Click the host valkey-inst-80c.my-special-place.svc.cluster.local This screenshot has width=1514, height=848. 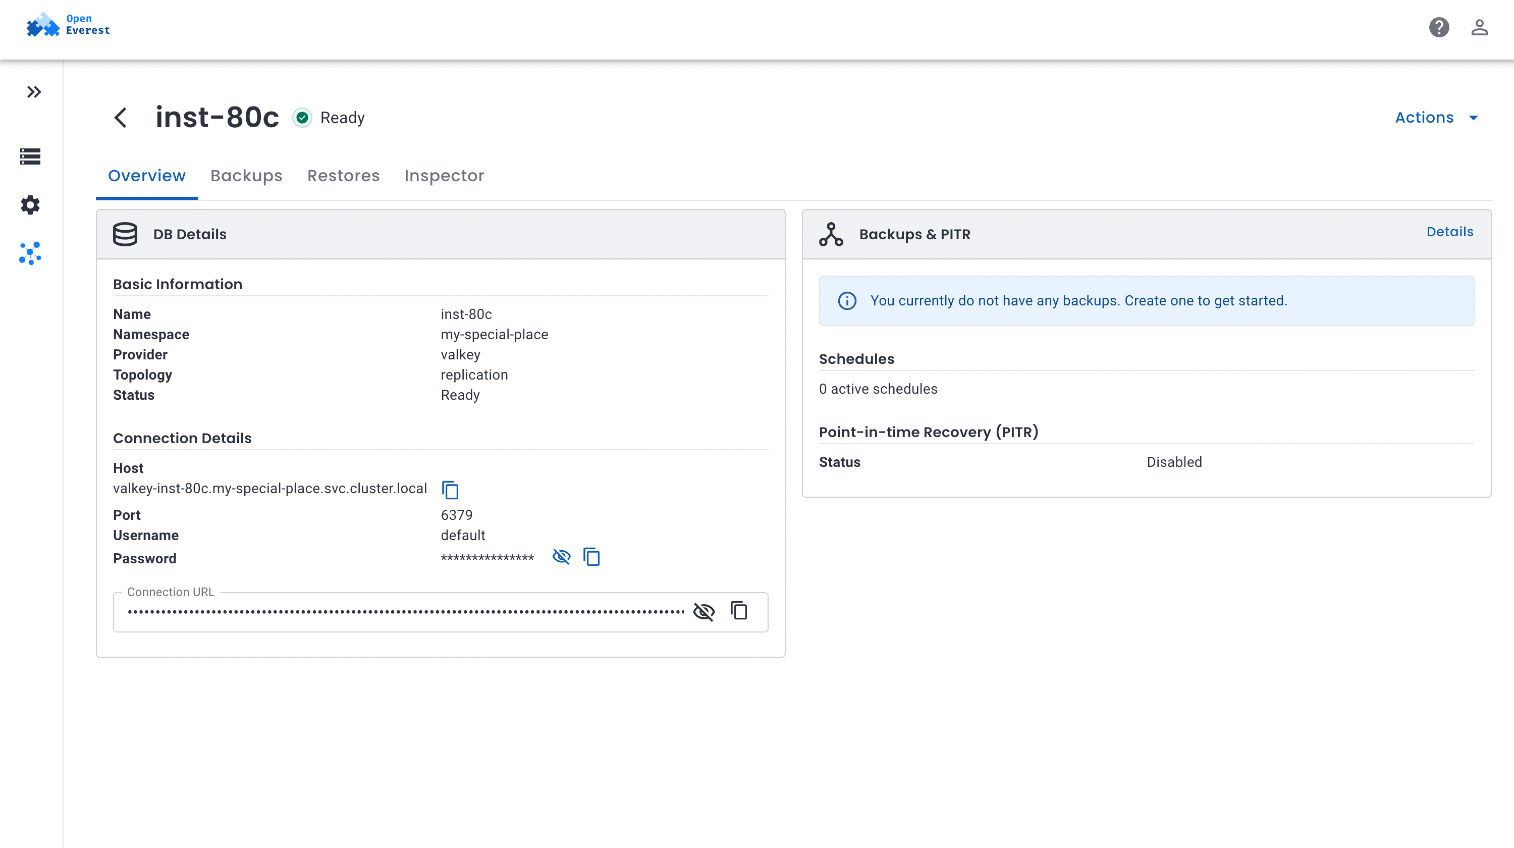[x=270, y=489]
